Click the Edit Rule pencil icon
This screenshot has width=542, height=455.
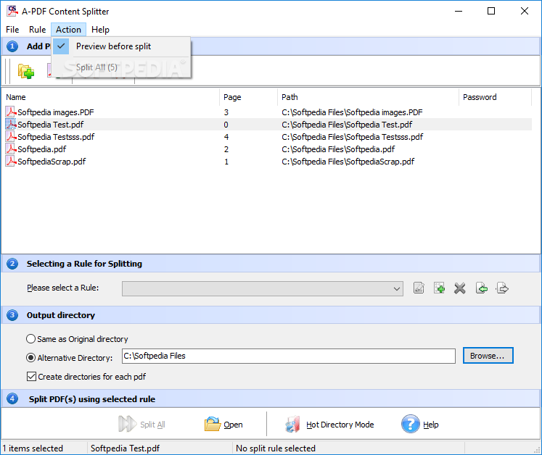(419, 288)
